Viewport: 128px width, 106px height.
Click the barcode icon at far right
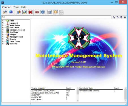tap(125, 17)
